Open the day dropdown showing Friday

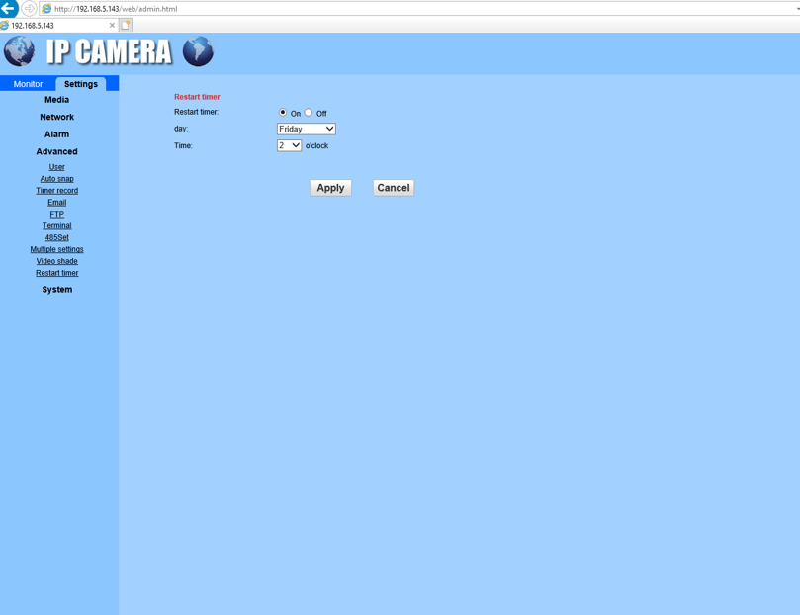click(307, 129)
